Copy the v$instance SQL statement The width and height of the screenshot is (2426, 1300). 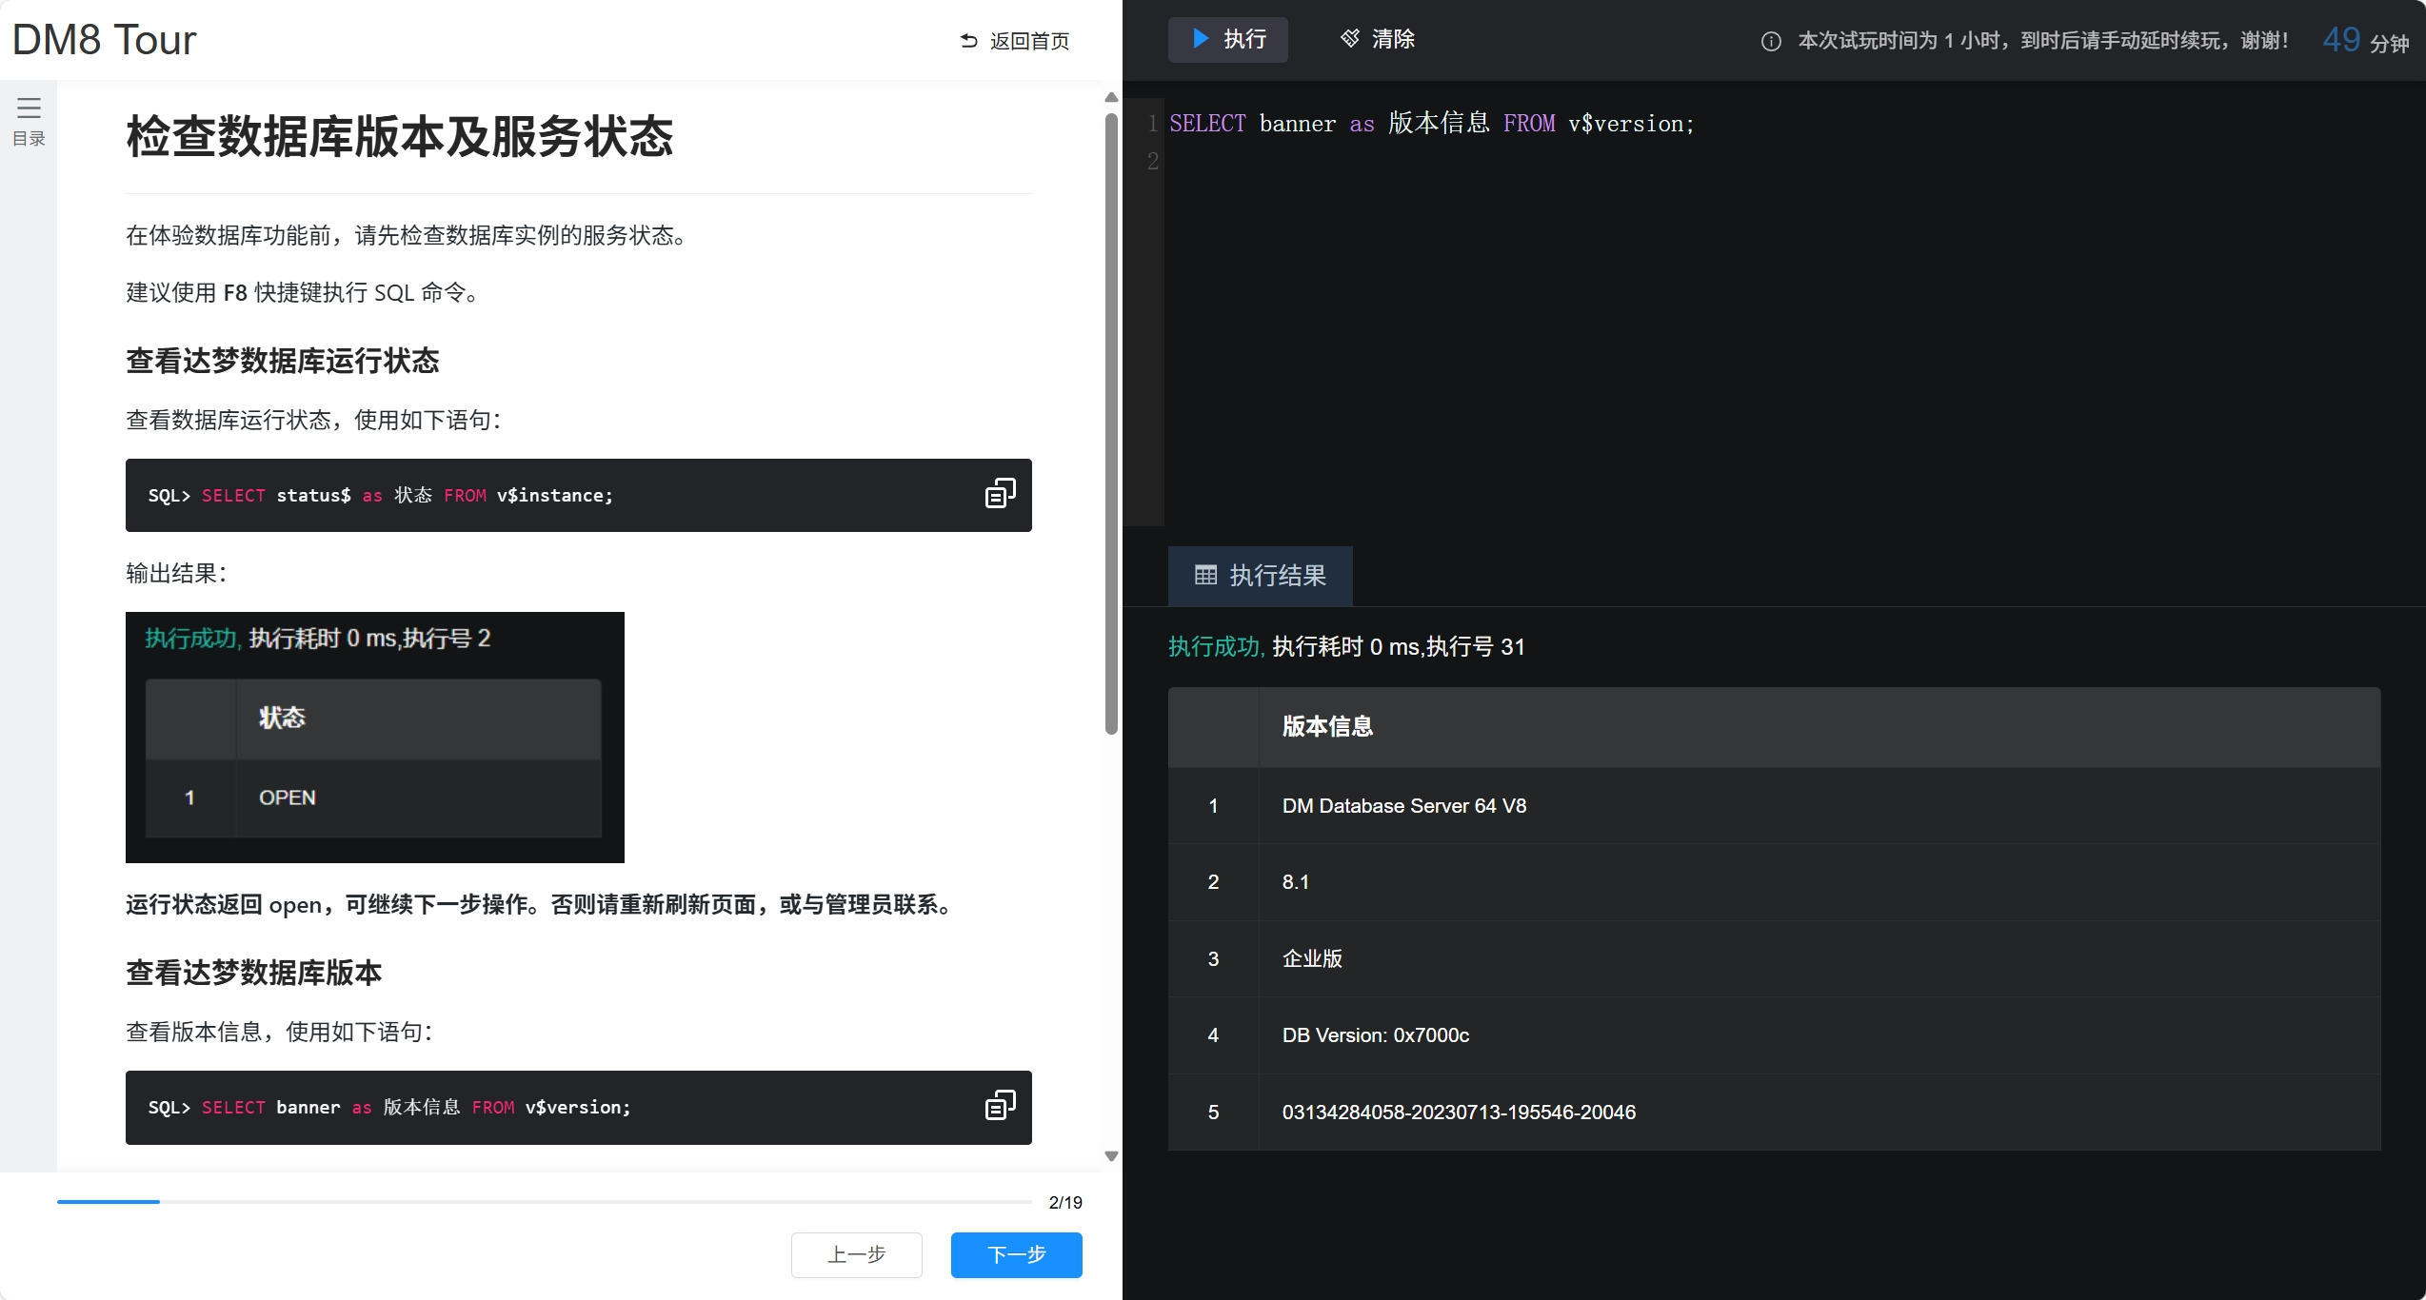[999, 494]
